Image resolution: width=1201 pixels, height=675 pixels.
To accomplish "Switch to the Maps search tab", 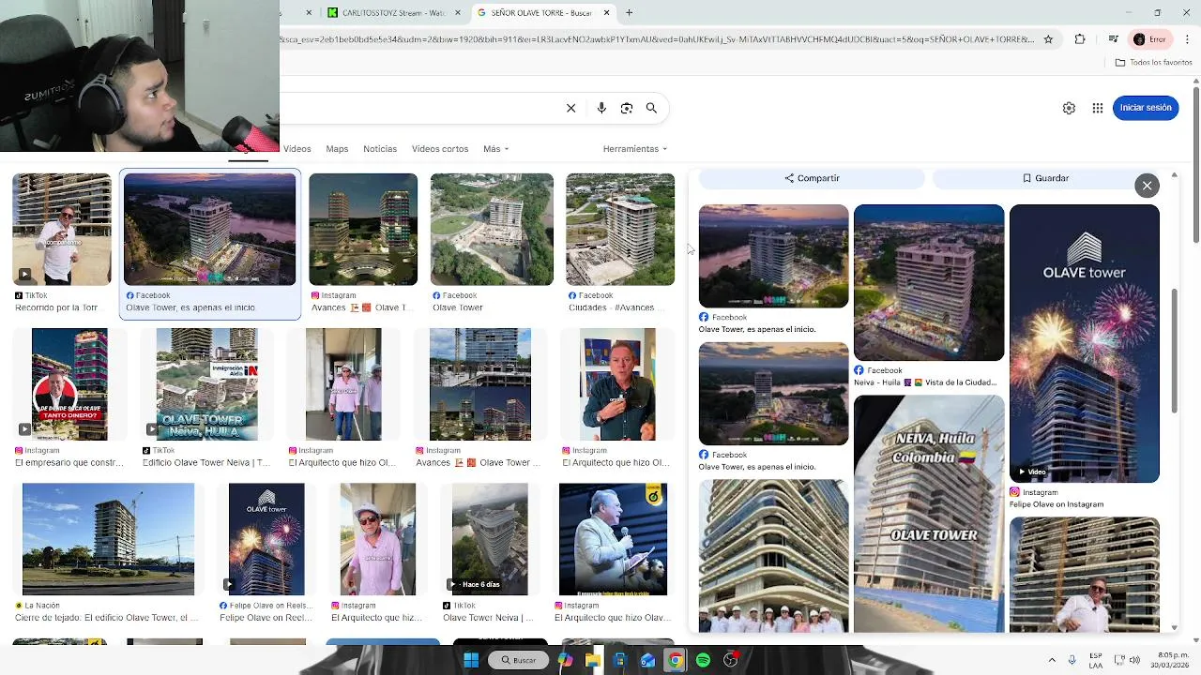I will (337, 149).
